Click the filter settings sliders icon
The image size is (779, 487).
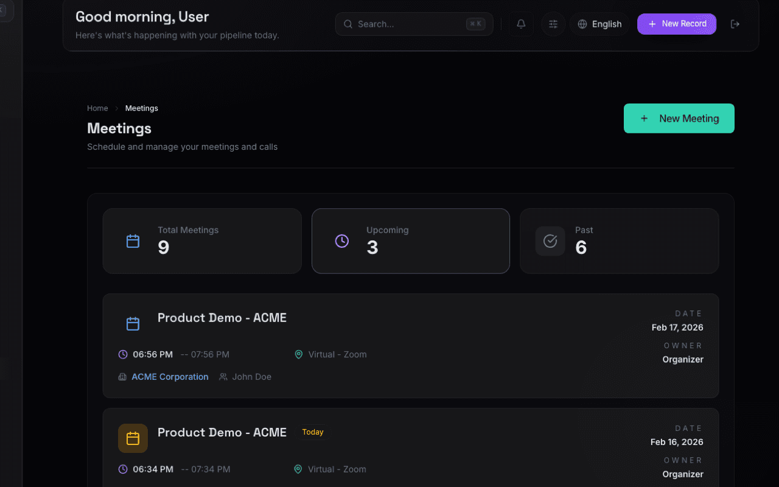[553, 24]
